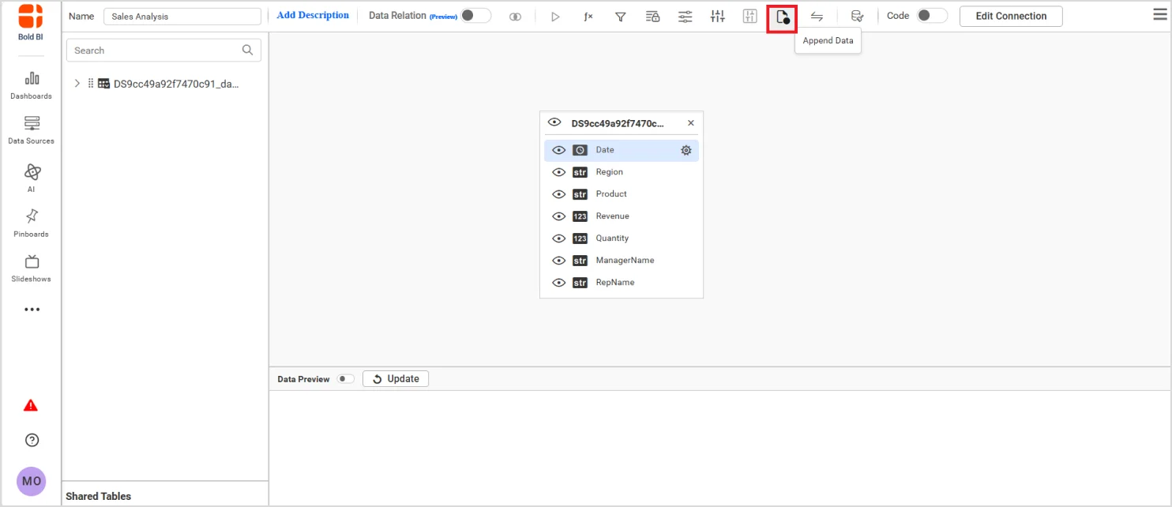
Task: Hide the RepName column
Action: pos(558,283)
